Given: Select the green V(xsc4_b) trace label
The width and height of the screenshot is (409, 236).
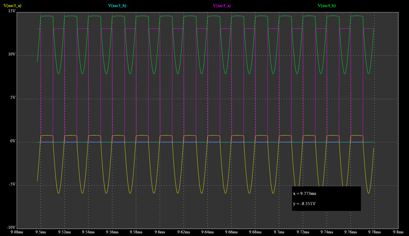Looking at the screenshot, I should pyautogui.click(x=327, y=6).
